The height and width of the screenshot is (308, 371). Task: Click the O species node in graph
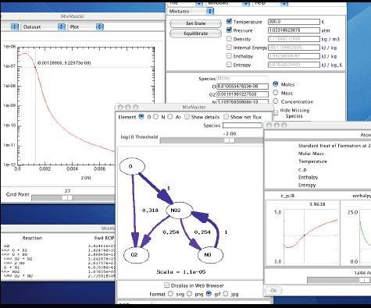pos(132,166)
